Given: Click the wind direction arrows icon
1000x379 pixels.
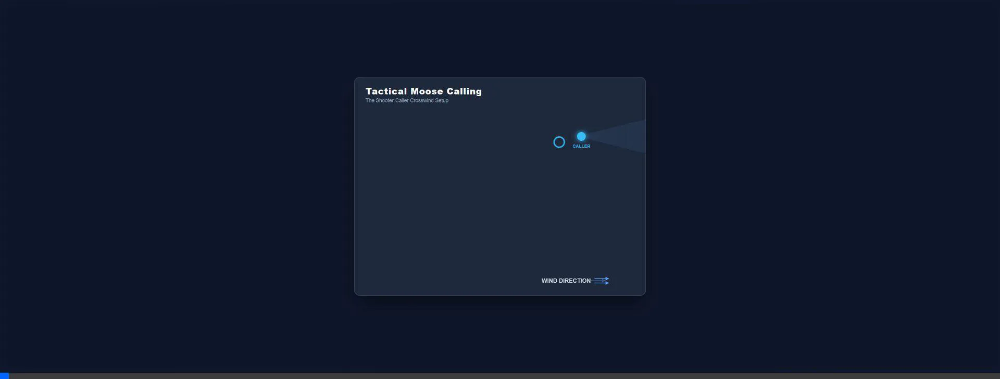Looking at the screenshot, I should tap(601, 281).
